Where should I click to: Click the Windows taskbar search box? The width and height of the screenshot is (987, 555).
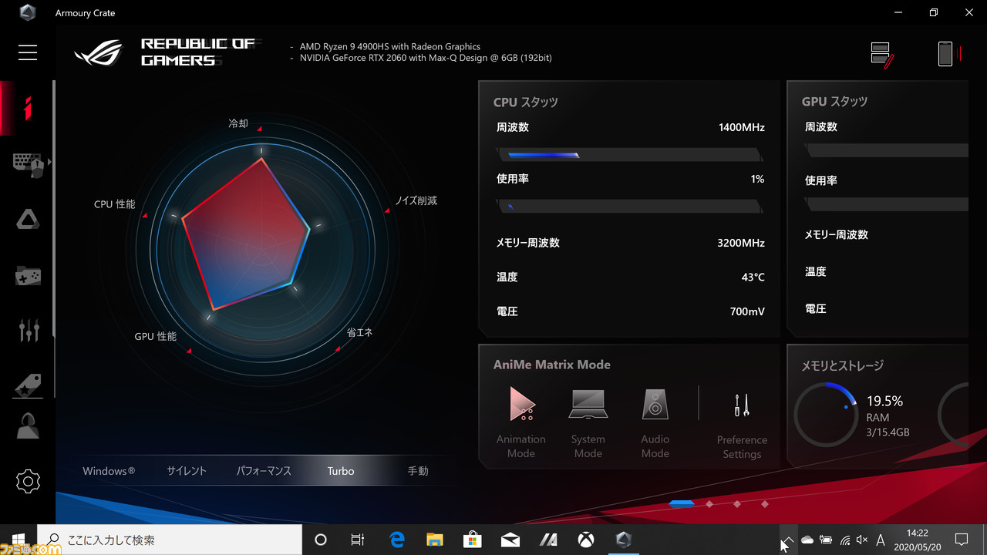(170, 540)
